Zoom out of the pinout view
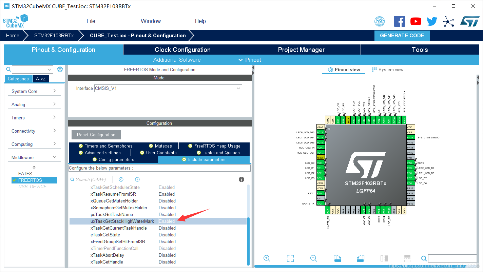The width and height of the screenshot is (483, 272). tap(314, 258)
